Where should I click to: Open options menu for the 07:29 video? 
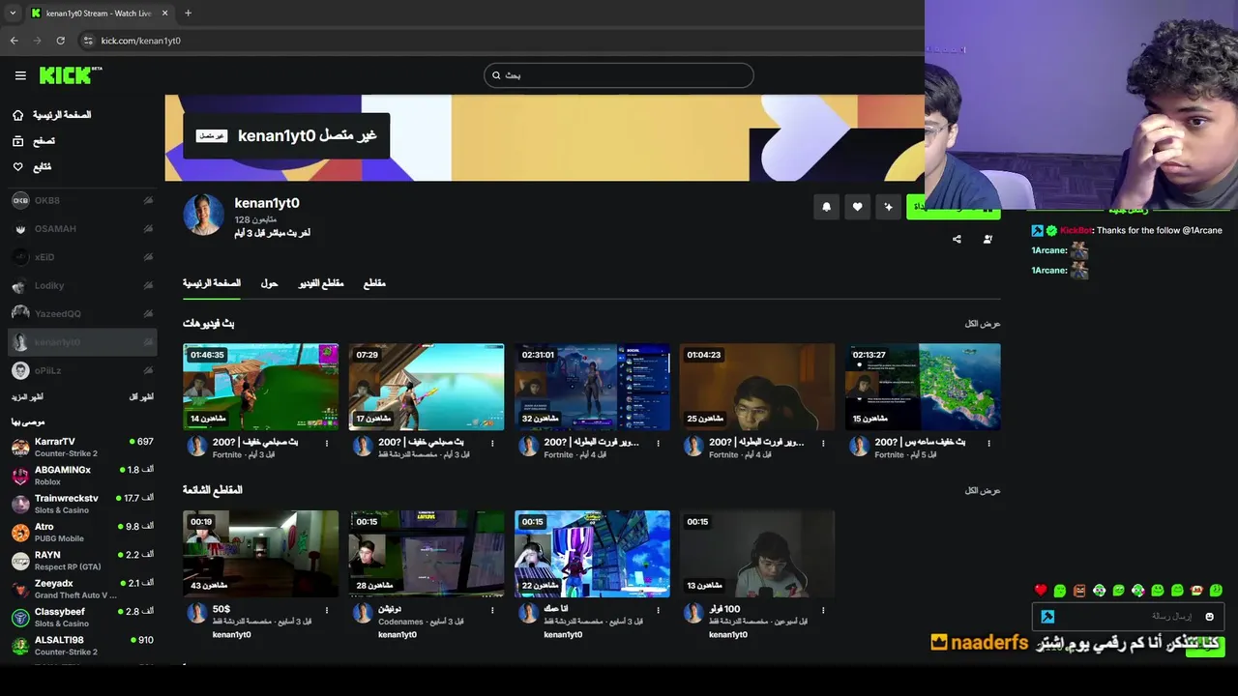492,443
